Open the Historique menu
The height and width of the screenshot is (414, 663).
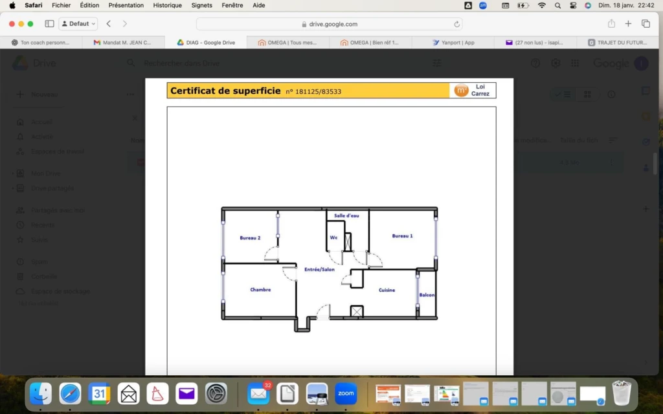coord(168,5)
